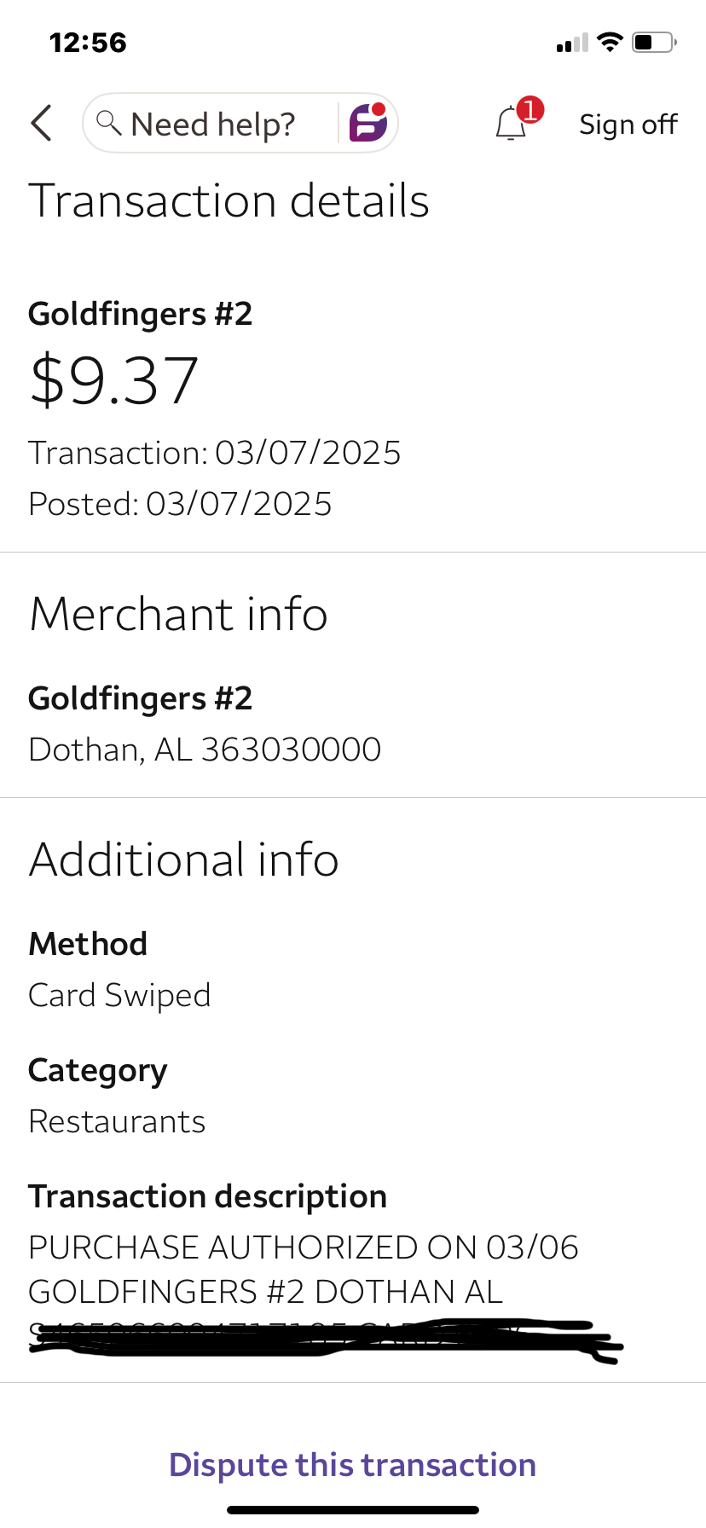Tap the Card Swiped method value
The height and width of the screenshot is (1528, 706).
tap(119, 995)
